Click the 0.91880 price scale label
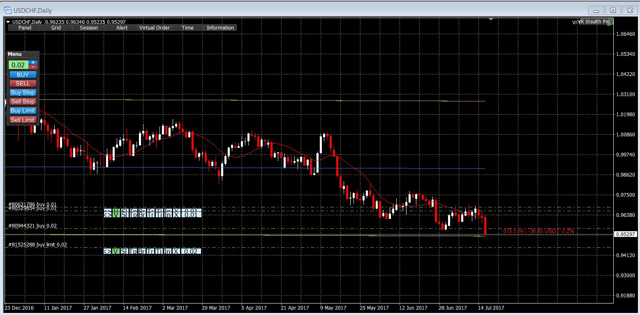The height and width of the screenshot is (315, 640). pyautogui.click(x=625, y=295)
